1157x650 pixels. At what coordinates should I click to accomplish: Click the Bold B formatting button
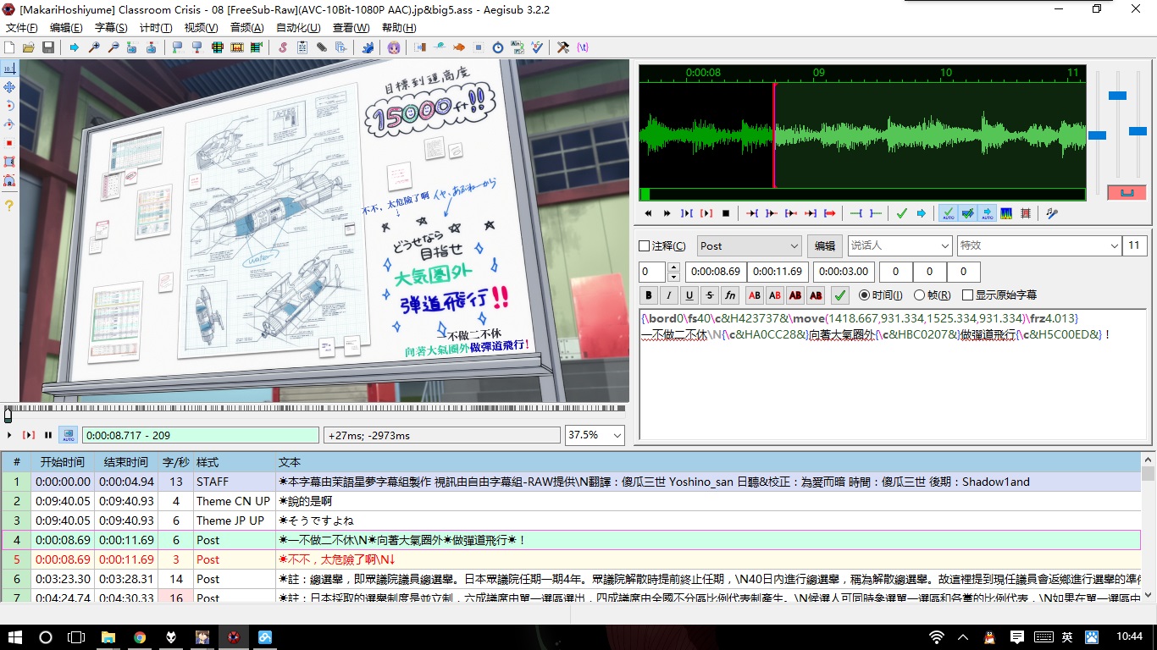(x=649, y=295)
